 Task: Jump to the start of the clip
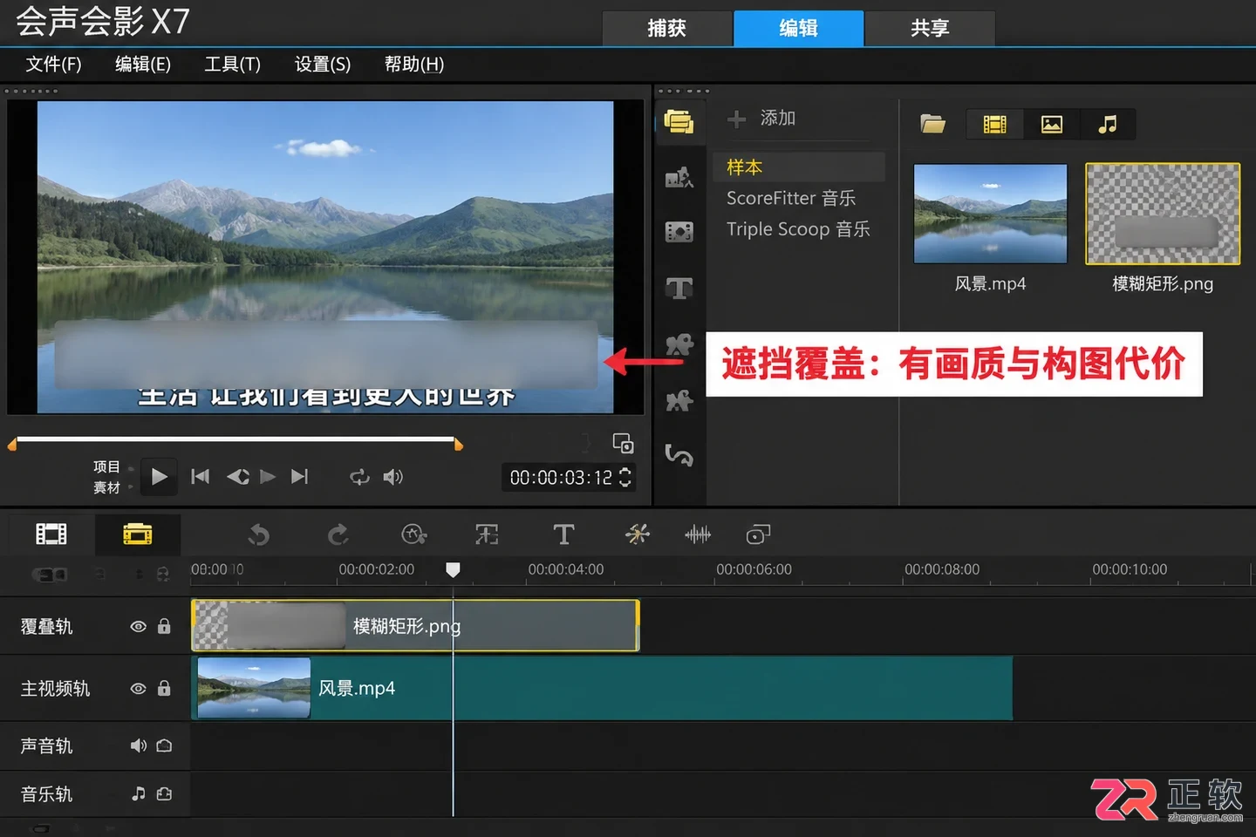[200, 476]
